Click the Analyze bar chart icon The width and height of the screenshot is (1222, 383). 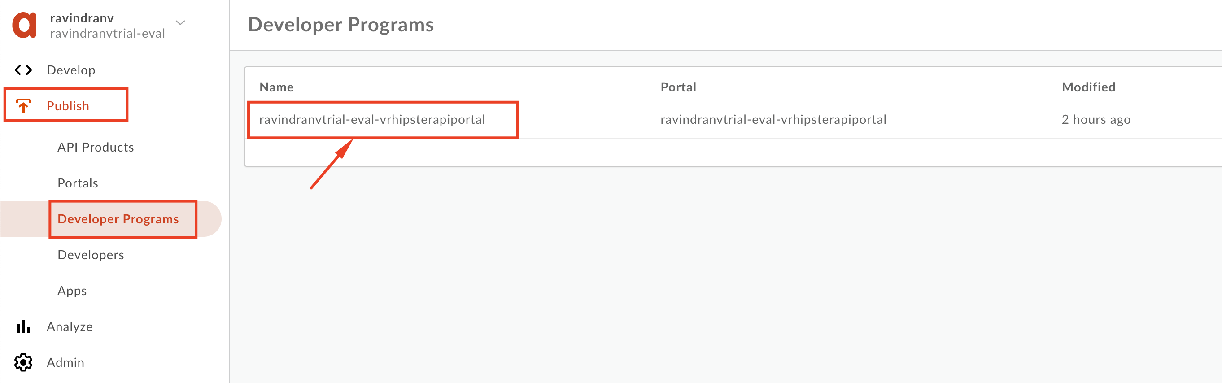(23, 326)
